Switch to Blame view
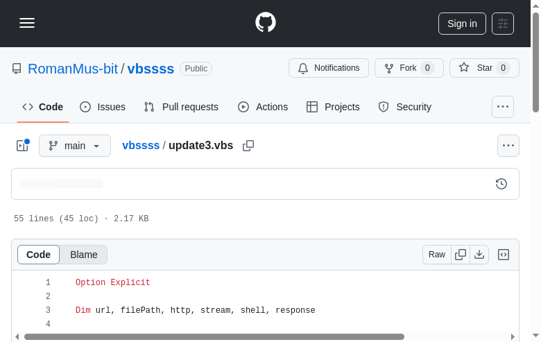This screenshot has width=541, height=342. point(84,255)
